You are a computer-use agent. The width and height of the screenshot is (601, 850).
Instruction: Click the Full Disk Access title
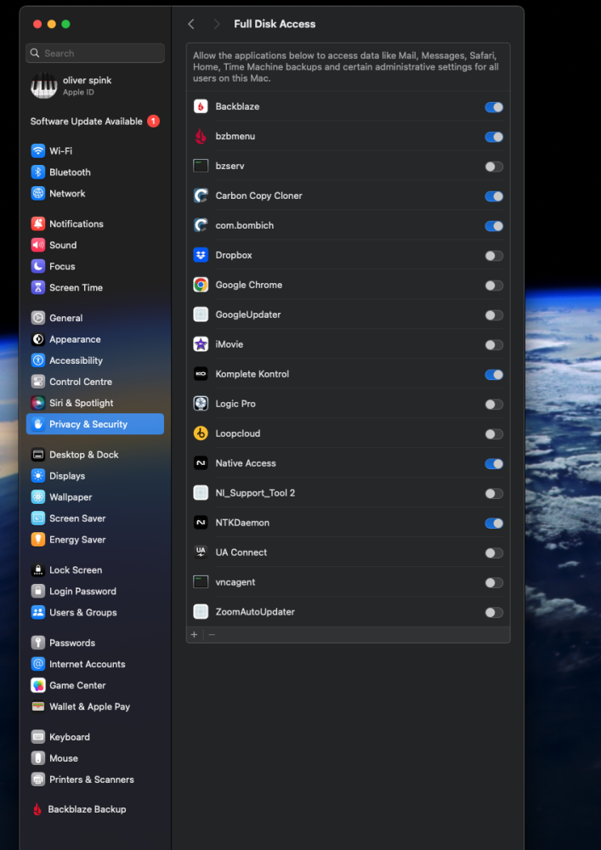275,24
